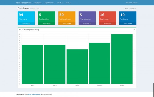Screen dimensions: 154x97
Task: Click More info on Total assets card
Action: point(26,24)
